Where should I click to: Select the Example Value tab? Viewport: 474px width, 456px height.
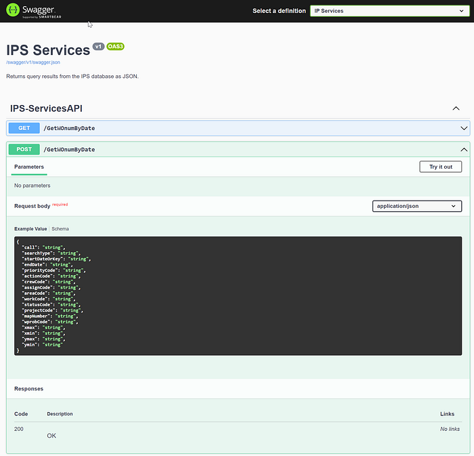point(30,229)
